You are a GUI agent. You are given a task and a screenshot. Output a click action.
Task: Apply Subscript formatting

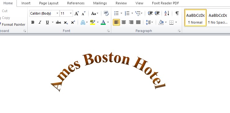[66, 22]
